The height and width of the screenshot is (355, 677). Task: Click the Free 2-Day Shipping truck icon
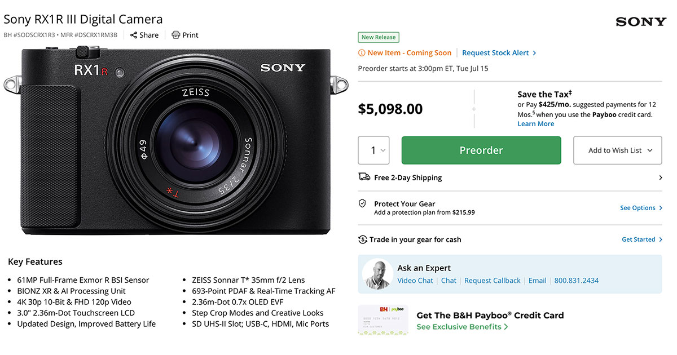(x=363, y=177)
